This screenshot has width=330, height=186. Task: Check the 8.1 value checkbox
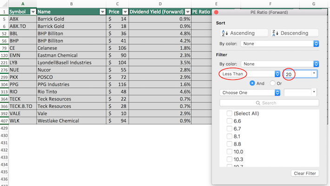(x=230, y=136)
